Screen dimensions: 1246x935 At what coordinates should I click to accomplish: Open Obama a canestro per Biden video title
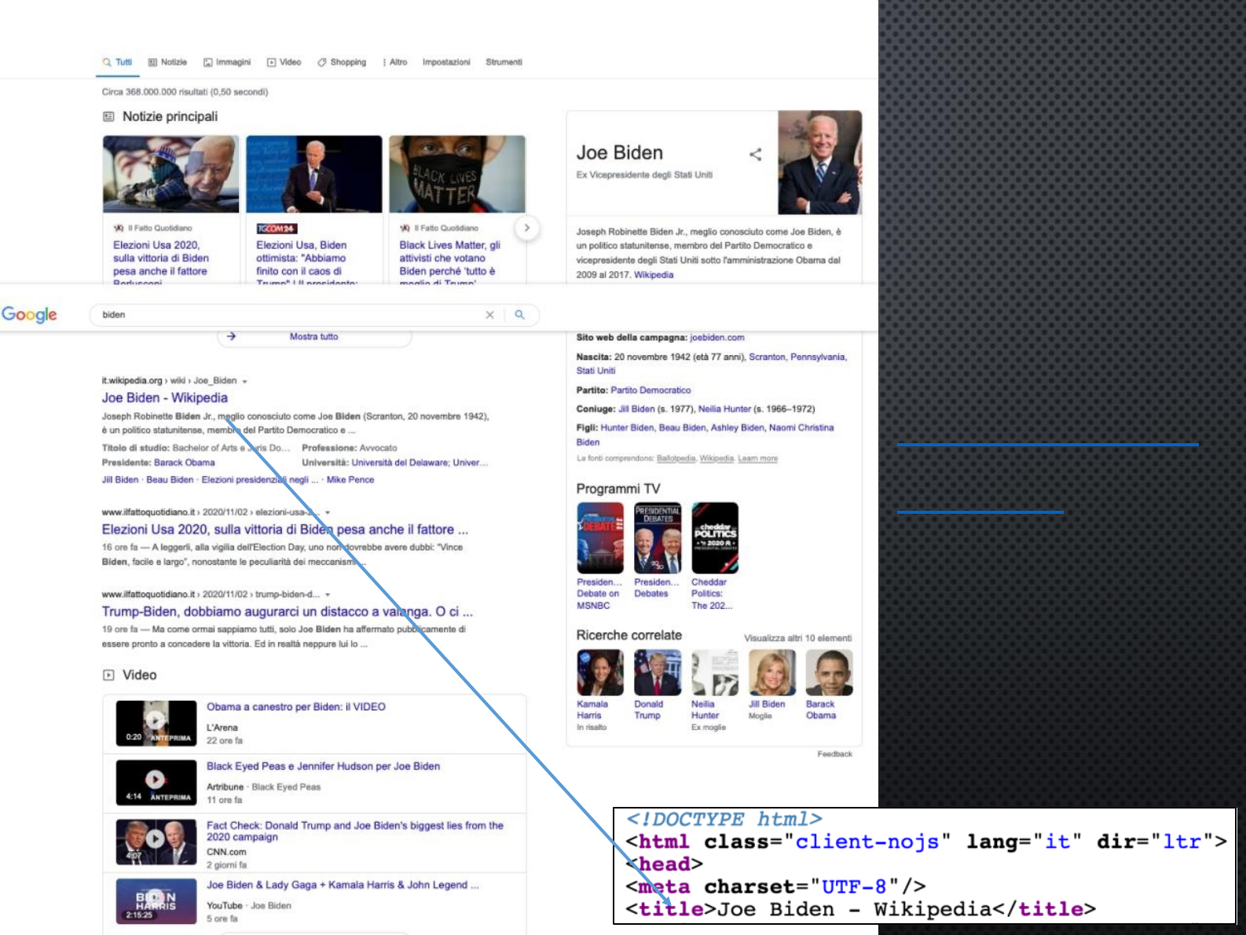point(296,706)
